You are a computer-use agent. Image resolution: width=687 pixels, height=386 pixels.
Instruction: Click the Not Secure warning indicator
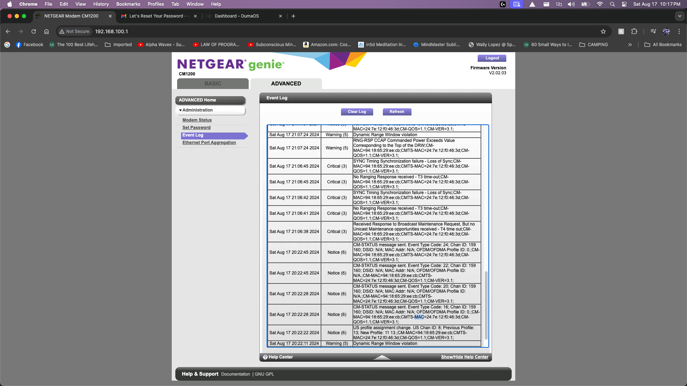click(x=74, y=31)
